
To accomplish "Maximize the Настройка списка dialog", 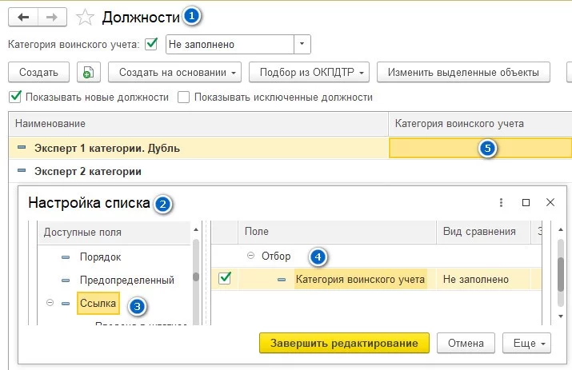I will pyautogui.click(x=526, y=202).
